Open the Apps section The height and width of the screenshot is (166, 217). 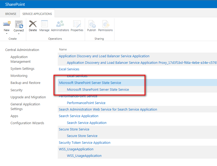coord(14,116)
